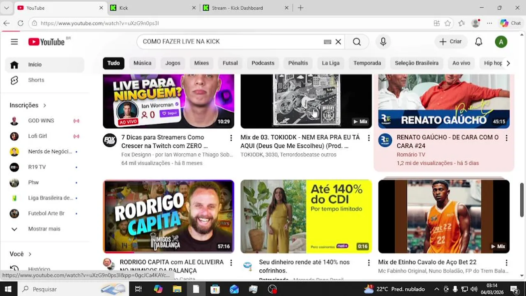526x296 pixels.
Task: Open the browser tab list dropdown
Action: [7, 8]
